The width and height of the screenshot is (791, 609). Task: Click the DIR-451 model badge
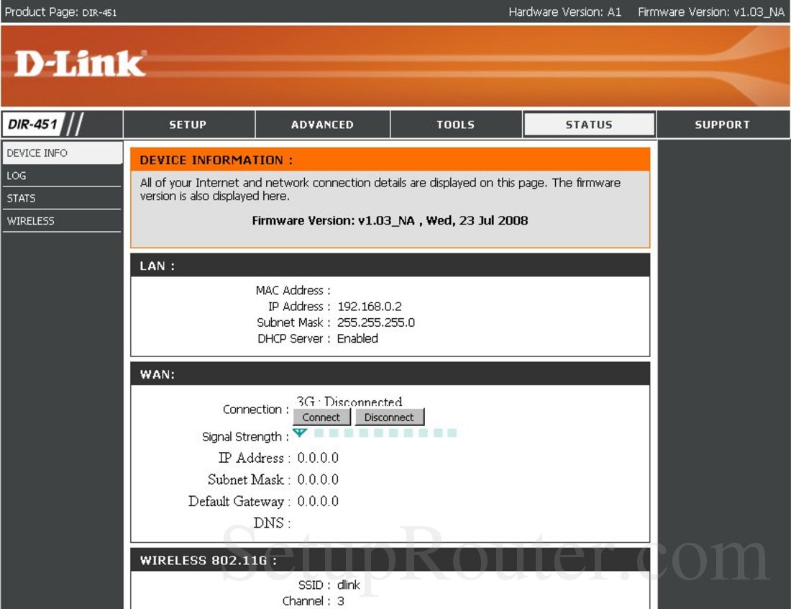33,125
